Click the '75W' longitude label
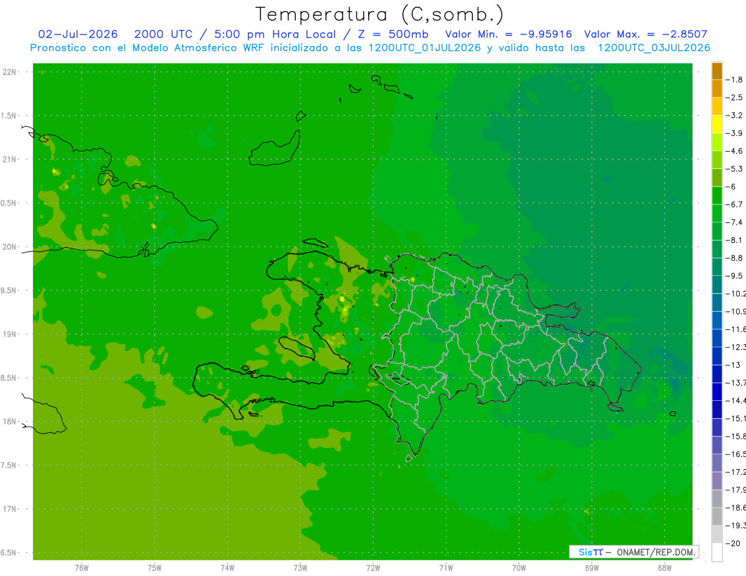The height and width of the screenshot is (576, 746). coord(155,567)
